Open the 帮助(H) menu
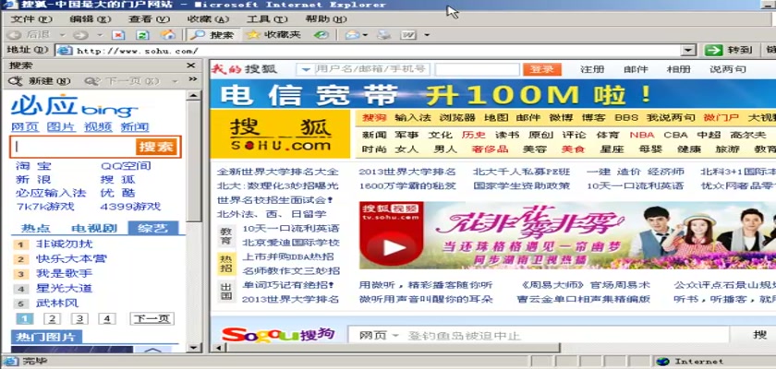The image size is (776, 369). coord(326,19)
